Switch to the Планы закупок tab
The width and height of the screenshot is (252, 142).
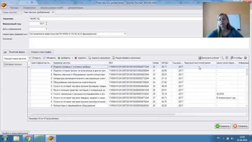(10, 12)
